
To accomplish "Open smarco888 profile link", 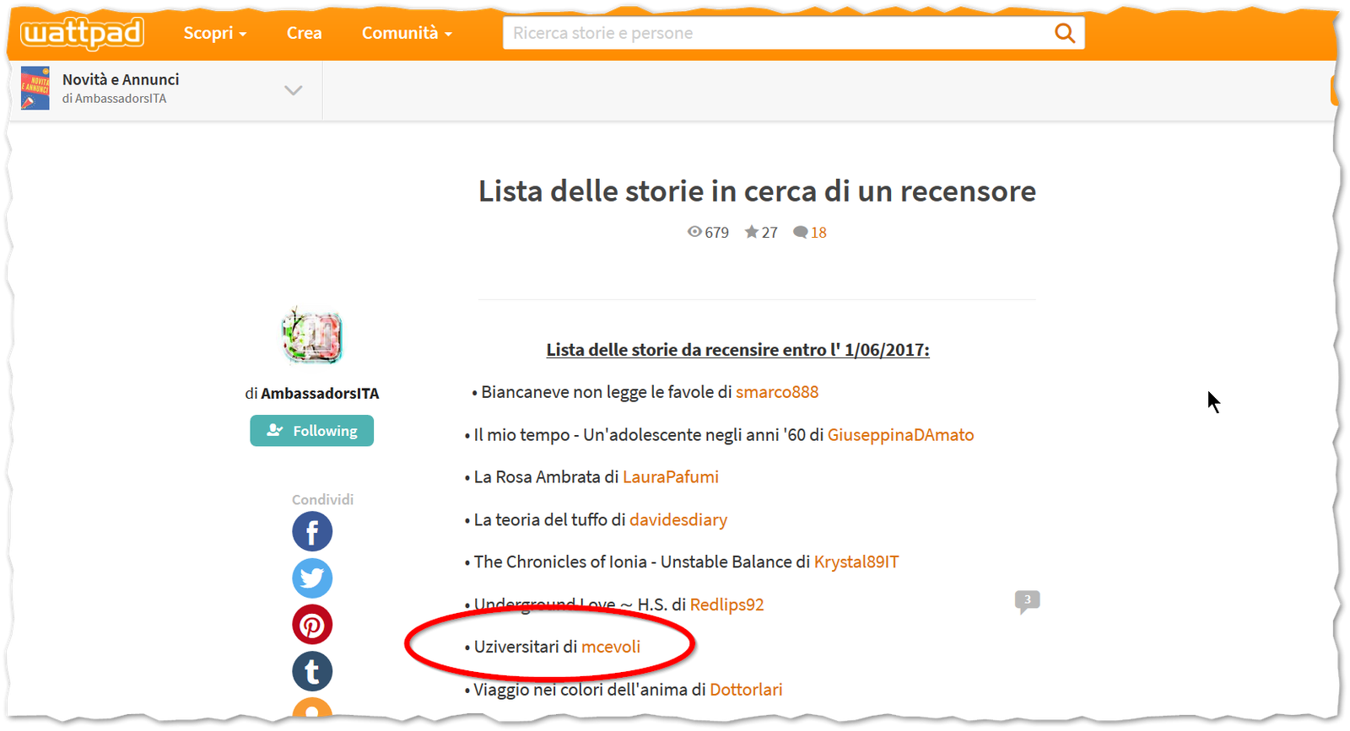I will [x=777, y=392].
